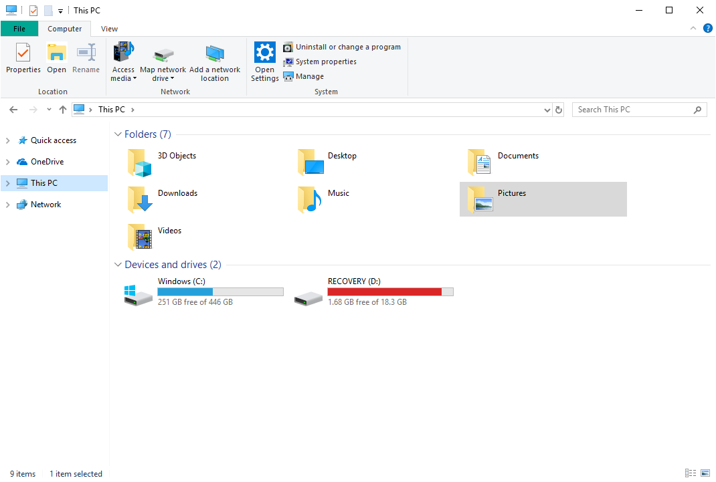Open the File menu

click(19, 29)
